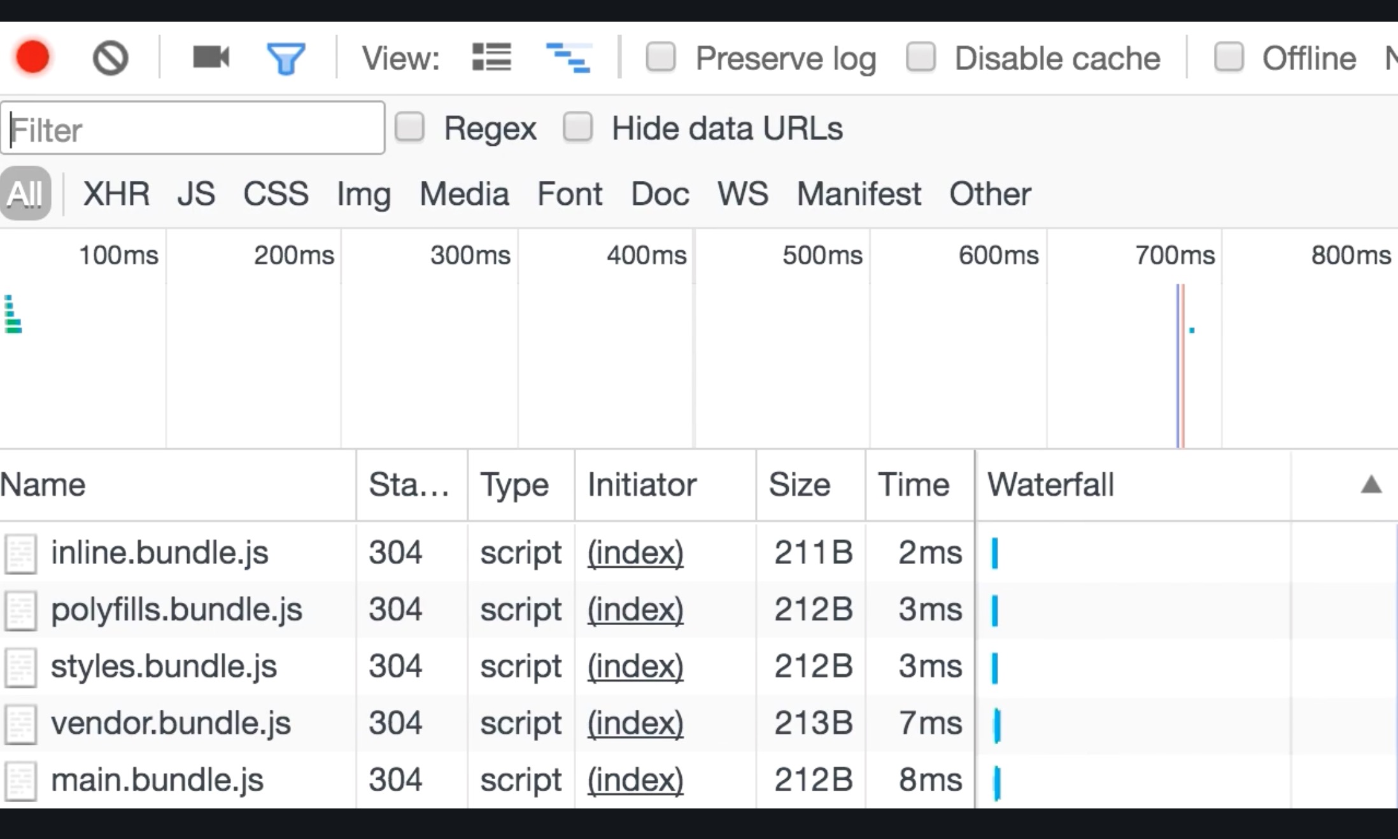Enable the Regex filter checkbox
1398x839 pixels.
coord(409,127)
